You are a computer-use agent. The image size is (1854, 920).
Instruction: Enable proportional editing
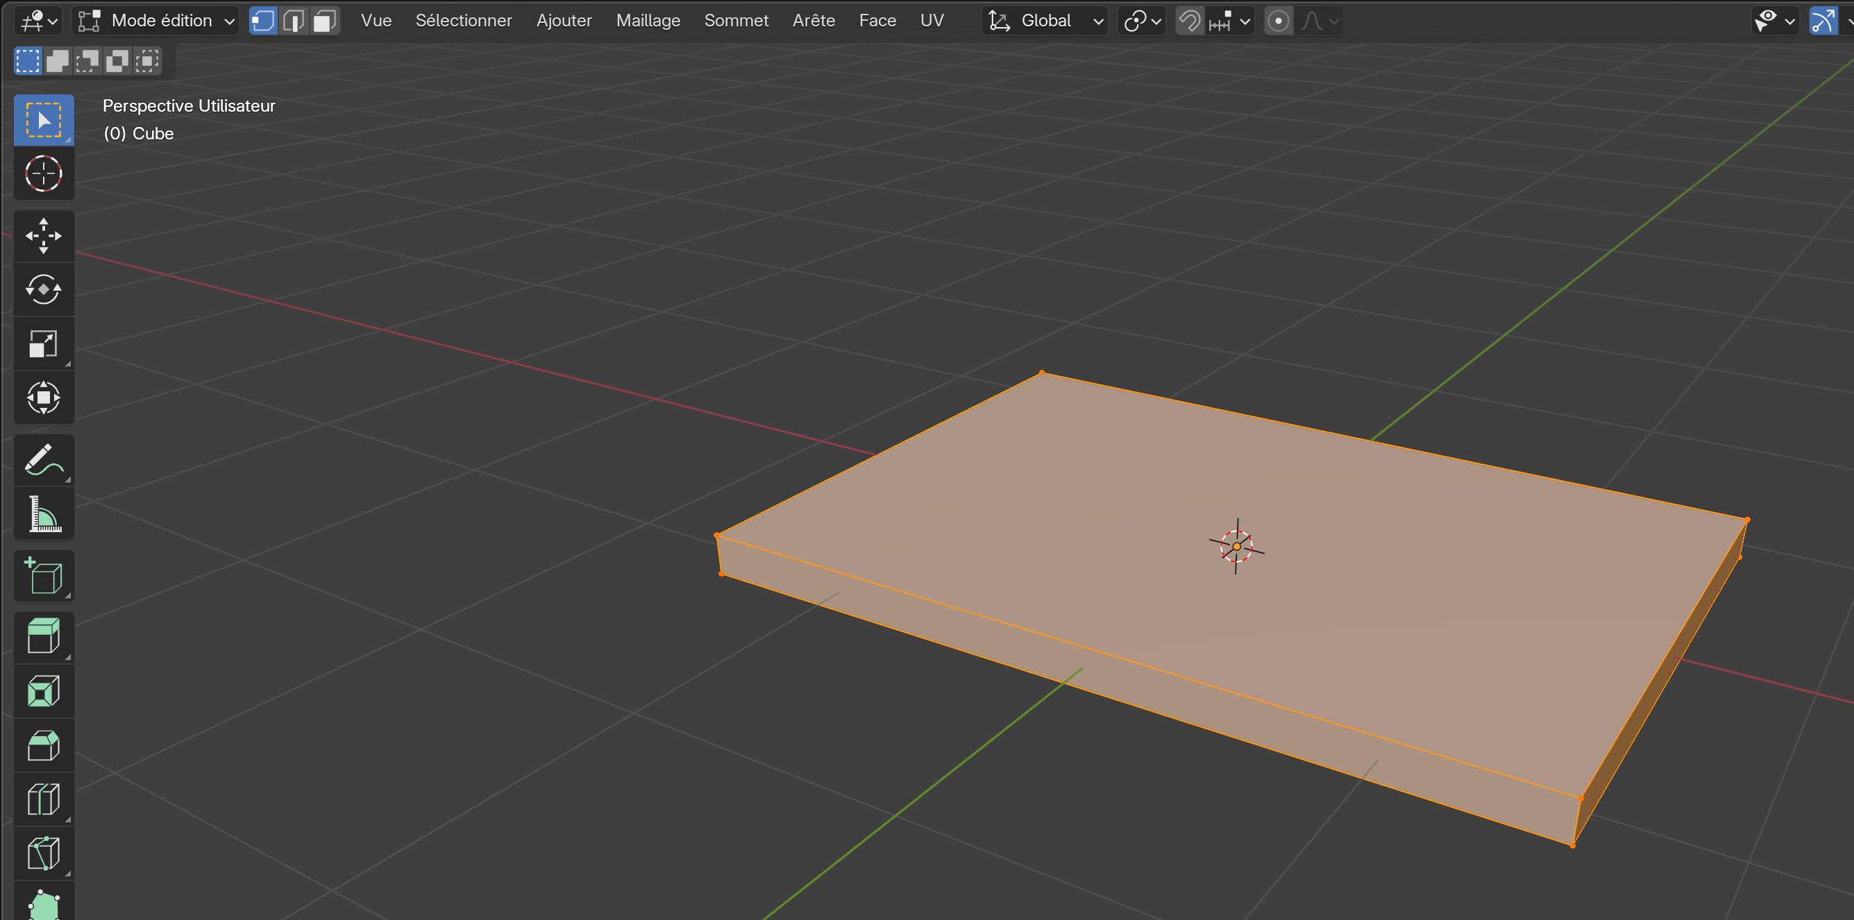click(x=1278, y=21)
